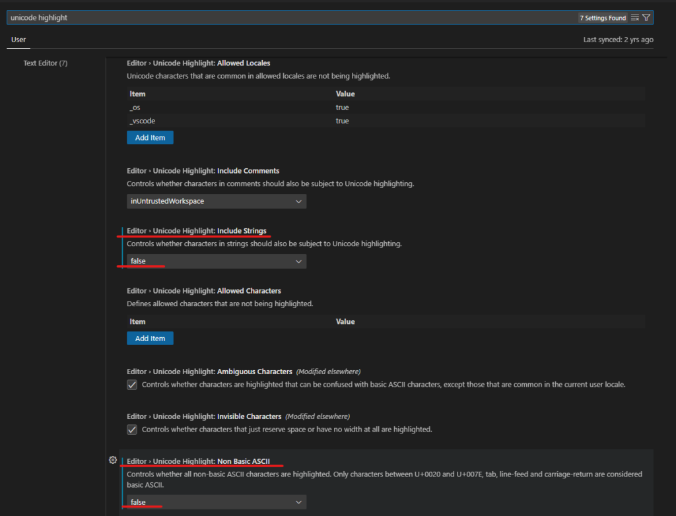Click the 'Last synced: 2 yrs ago' label

point(618,40)
